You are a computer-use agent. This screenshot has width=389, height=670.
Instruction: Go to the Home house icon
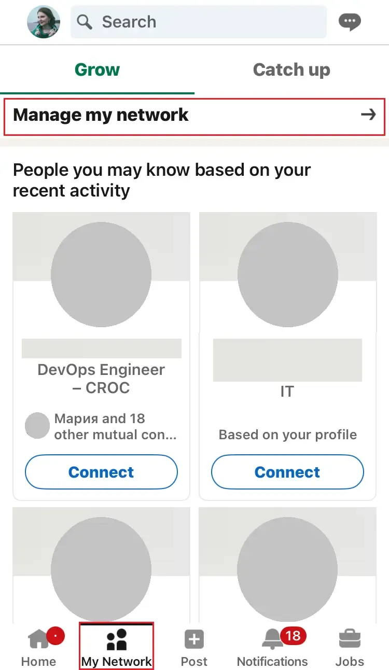pos(38,640)
